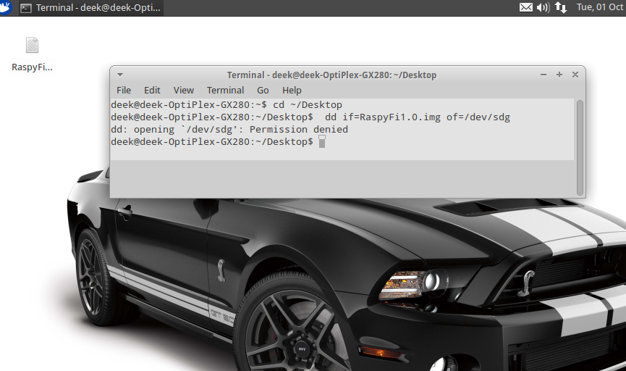This screenshot has width=626, height=371.
Task: Maximize the Terminal window with plus button
Action: (x=559, y=75)
